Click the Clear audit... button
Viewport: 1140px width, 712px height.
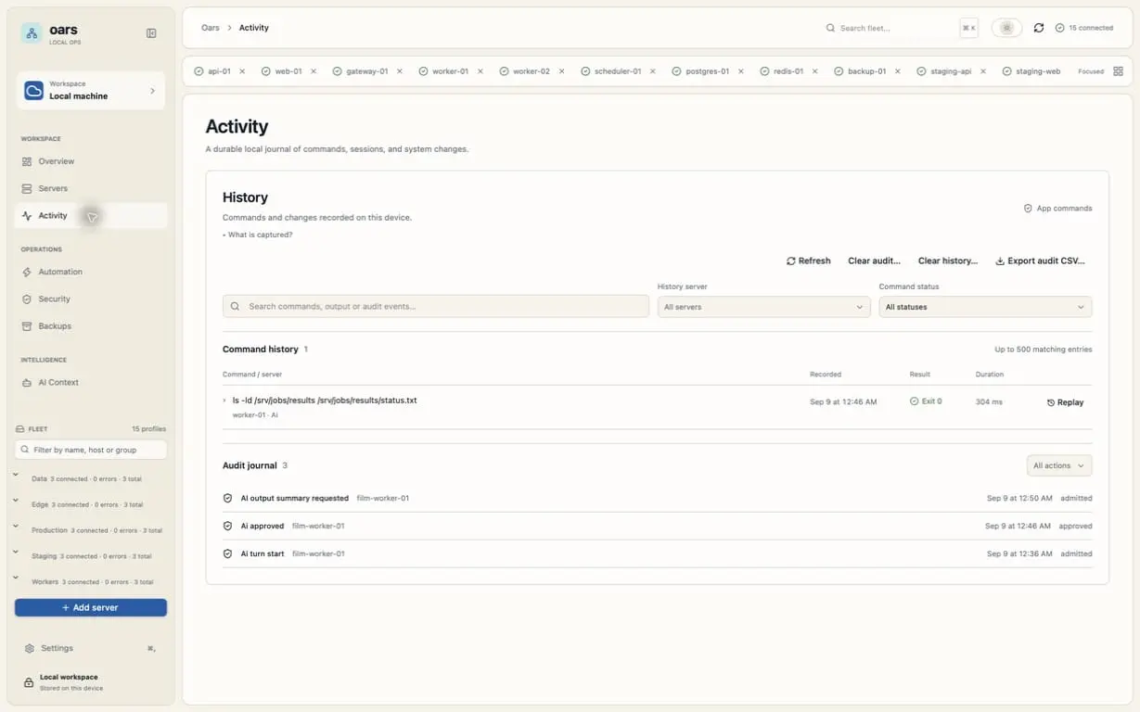click(874, 261)
